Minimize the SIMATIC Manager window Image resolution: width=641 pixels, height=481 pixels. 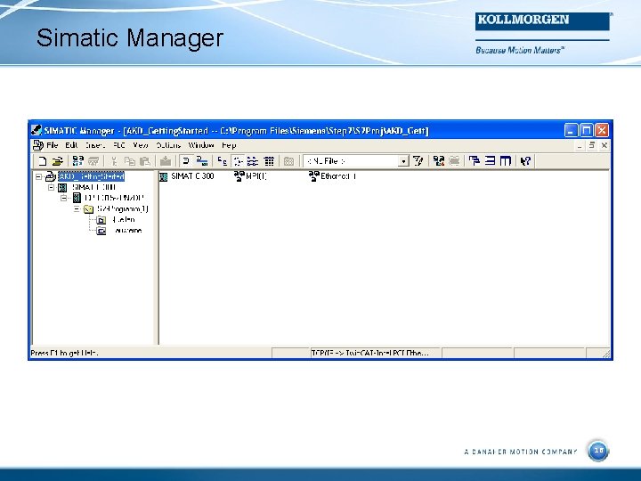(x=571, y=130)
